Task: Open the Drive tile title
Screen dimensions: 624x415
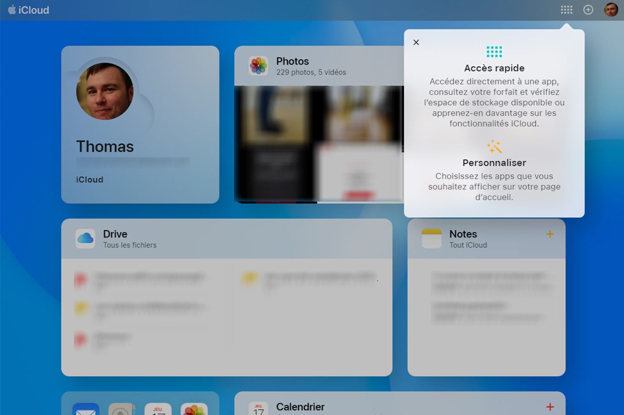Action: click(x=115, y=234)
